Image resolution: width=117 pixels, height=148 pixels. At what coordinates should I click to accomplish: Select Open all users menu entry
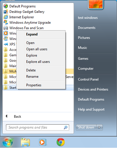(x=37, y=49)
